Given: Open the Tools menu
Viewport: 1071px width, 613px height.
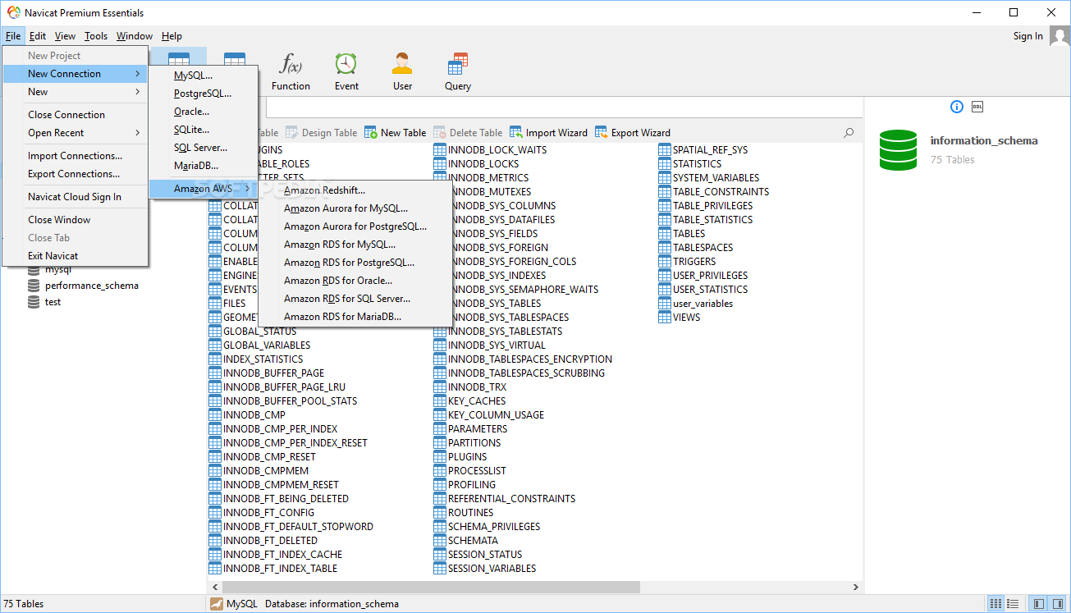Looking at the screenshot, I should pos(96,36).
